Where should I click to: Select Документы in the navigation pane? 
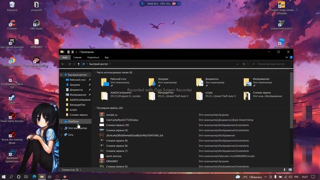(x=76, y=90)
